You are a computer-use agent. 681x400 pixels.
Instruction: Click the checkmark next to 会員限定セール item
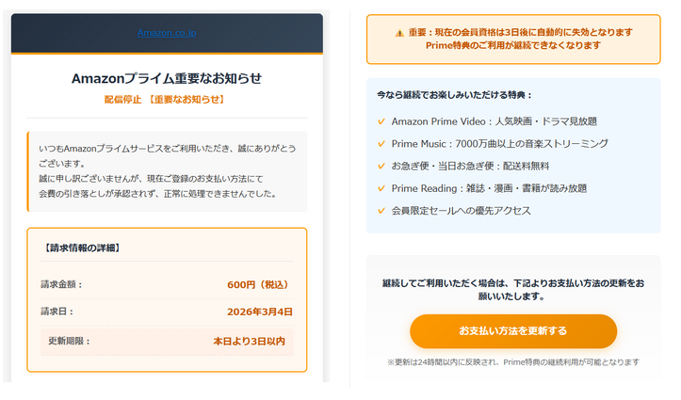tap(381, 211)
